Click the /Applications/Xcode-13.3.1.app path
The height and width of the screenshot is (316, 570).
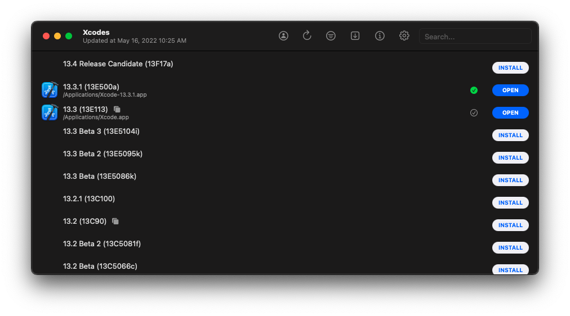click(x=105, y=94)
